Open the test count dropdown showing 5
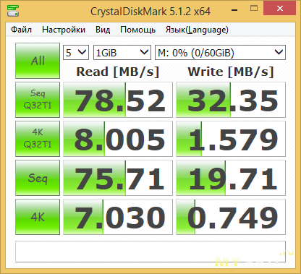Viewport: 301px width, 274px height. click(x=76, y=52)
